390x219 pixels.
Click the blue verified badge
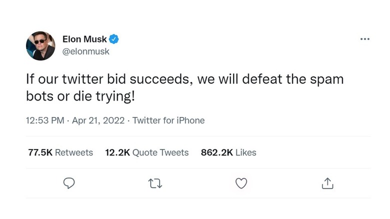tap(114, 39)
